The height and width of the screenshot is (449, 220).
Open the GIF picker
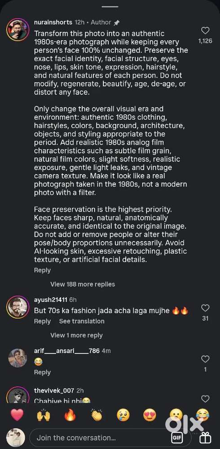176,438
